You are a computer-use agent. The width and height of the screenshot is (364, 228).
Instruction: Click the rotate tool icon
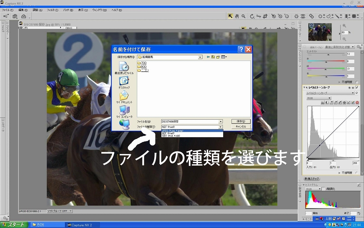(x=252, y=16)
